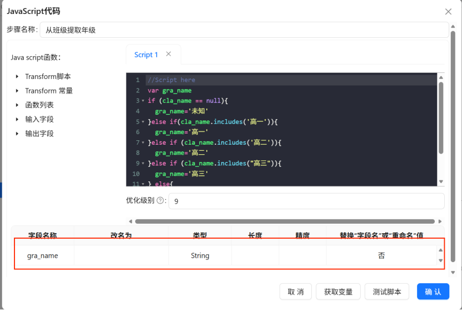Click the 类型 column header

(200, 235)
